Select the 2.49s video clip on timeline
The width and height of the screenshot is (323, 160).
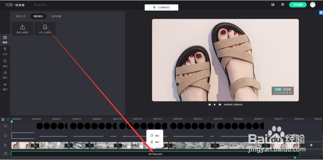pyautogui.click(x=79, y=146)
